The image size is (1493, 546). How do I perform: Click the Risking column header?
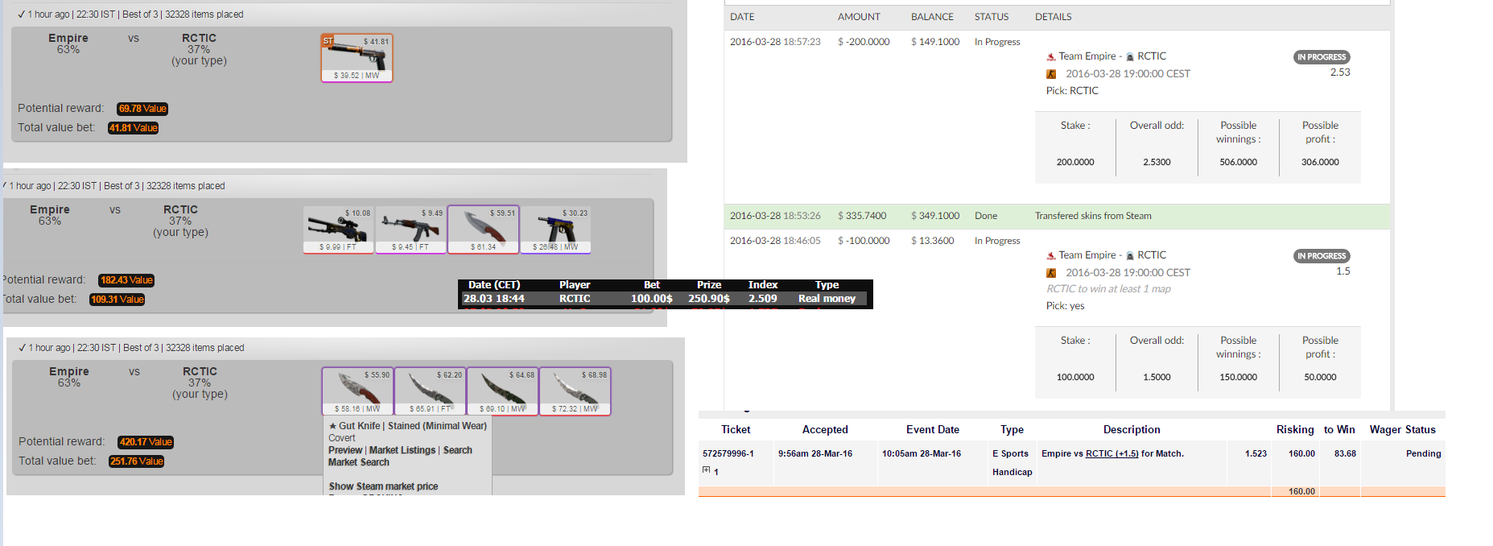(1295, 430)
